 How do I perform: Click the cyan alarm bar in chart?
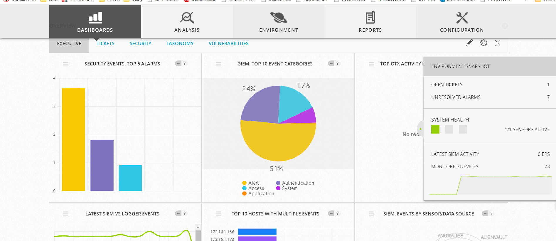[130, 178]
